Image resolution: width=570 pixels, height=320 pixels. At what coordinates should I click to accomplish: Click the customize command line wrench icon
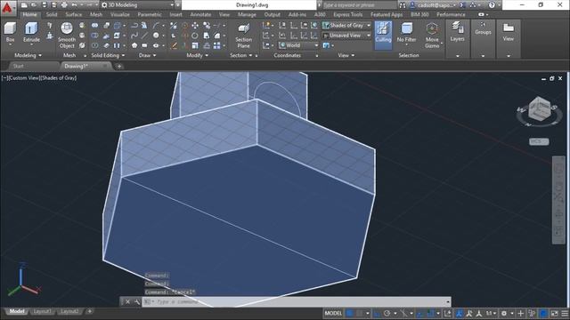coord(136,301)
